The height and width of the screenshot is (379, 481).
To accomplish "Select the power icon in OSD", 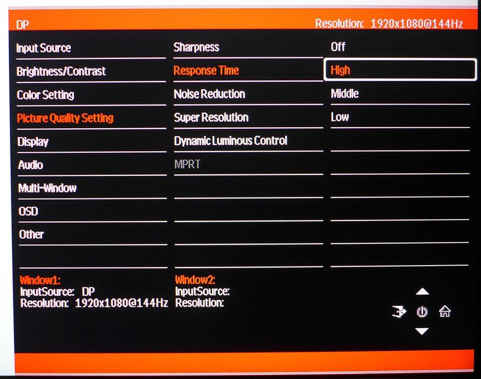I will coord(422,312).
